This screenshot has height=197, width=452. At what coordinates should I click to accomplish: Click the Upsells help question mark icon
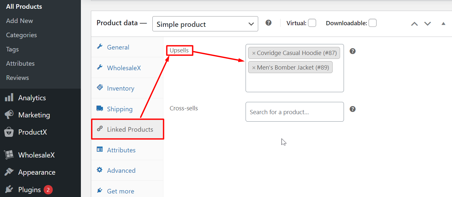click(x=352, y=51)
